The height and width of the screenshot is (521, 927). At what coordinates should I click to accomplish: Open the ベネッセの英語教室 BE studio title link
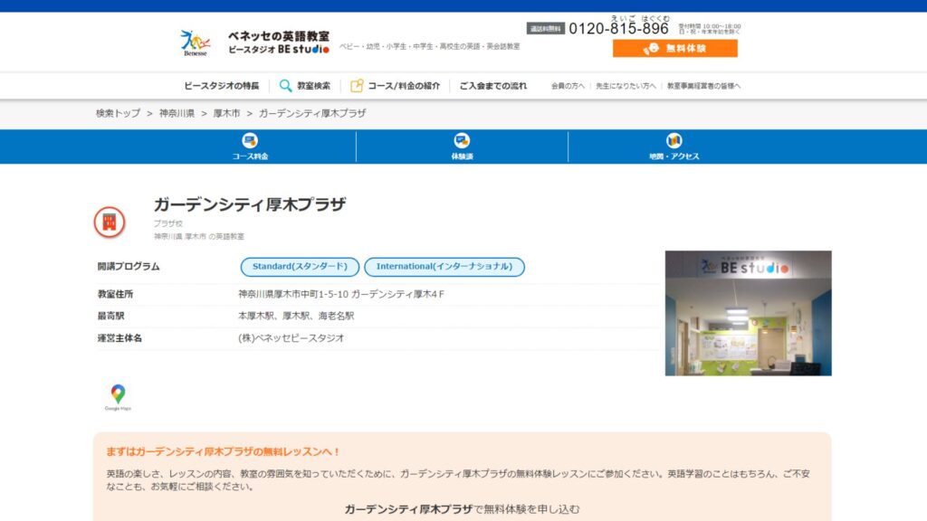279,43
